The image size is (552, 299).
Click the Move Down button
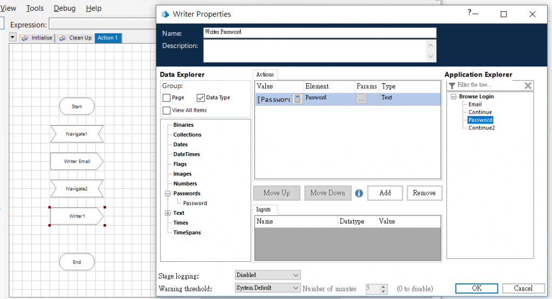[x=328, y=193]
